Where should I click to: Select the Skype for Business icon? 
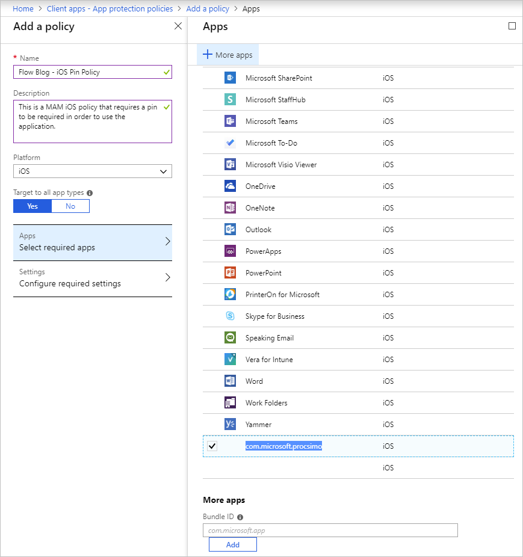229,316
